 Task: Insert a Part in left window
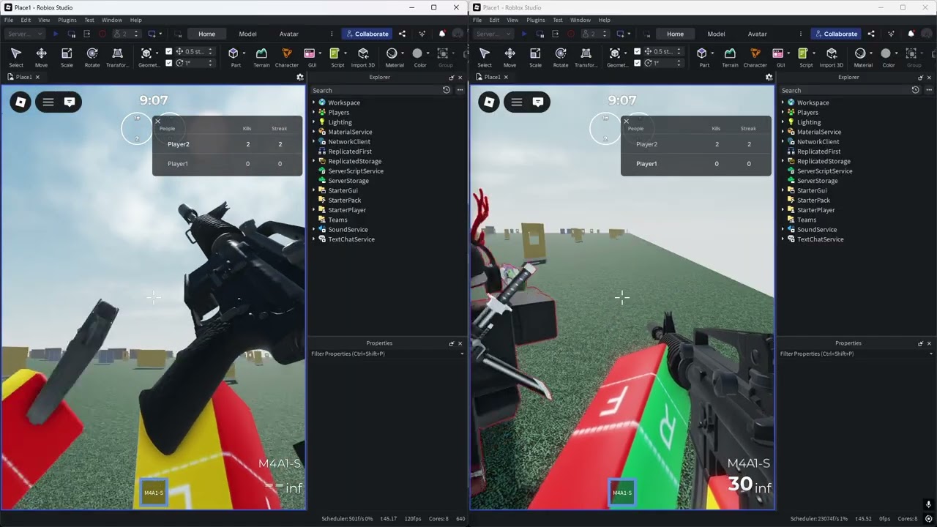235,57
